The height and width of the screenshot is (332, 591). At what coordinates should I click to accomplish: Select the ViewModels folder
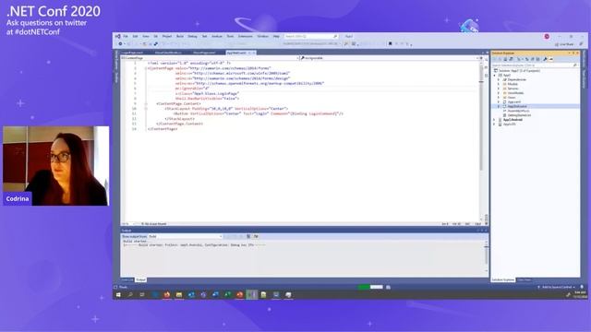pyautogui.click(x=515, y=93)
